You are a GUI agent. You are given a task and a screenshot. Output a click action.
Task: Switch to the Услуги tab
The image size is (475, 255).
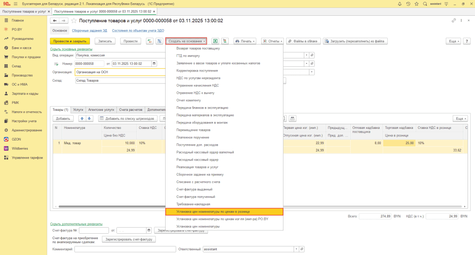click(78, 110)
